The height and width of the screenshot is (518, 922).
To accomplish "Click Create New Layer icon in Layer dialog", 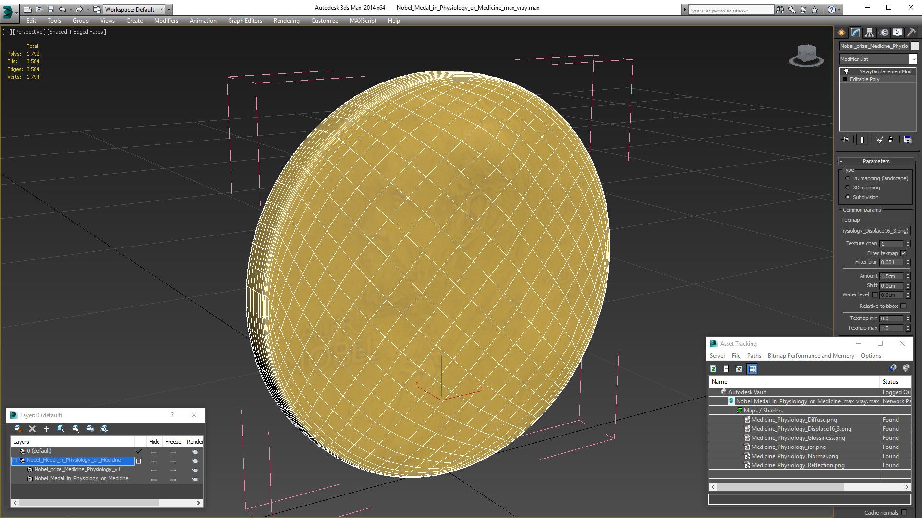I will pos(18,429).
